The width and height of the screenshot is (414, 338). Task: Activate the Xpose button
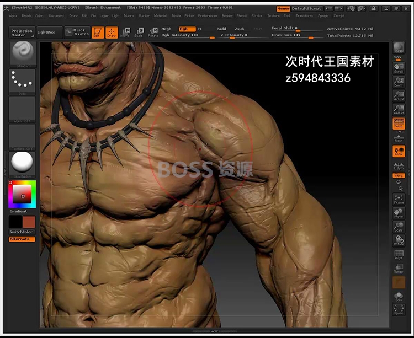click(x=399, y=309)
